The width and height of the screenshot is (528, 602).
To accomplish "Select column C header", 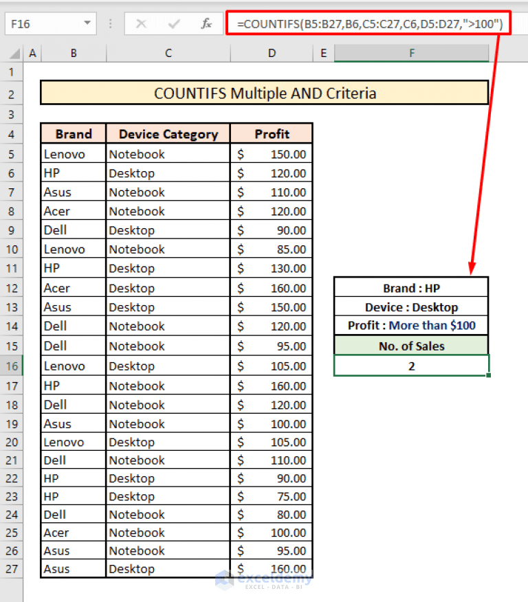I will tap(168, 53).
